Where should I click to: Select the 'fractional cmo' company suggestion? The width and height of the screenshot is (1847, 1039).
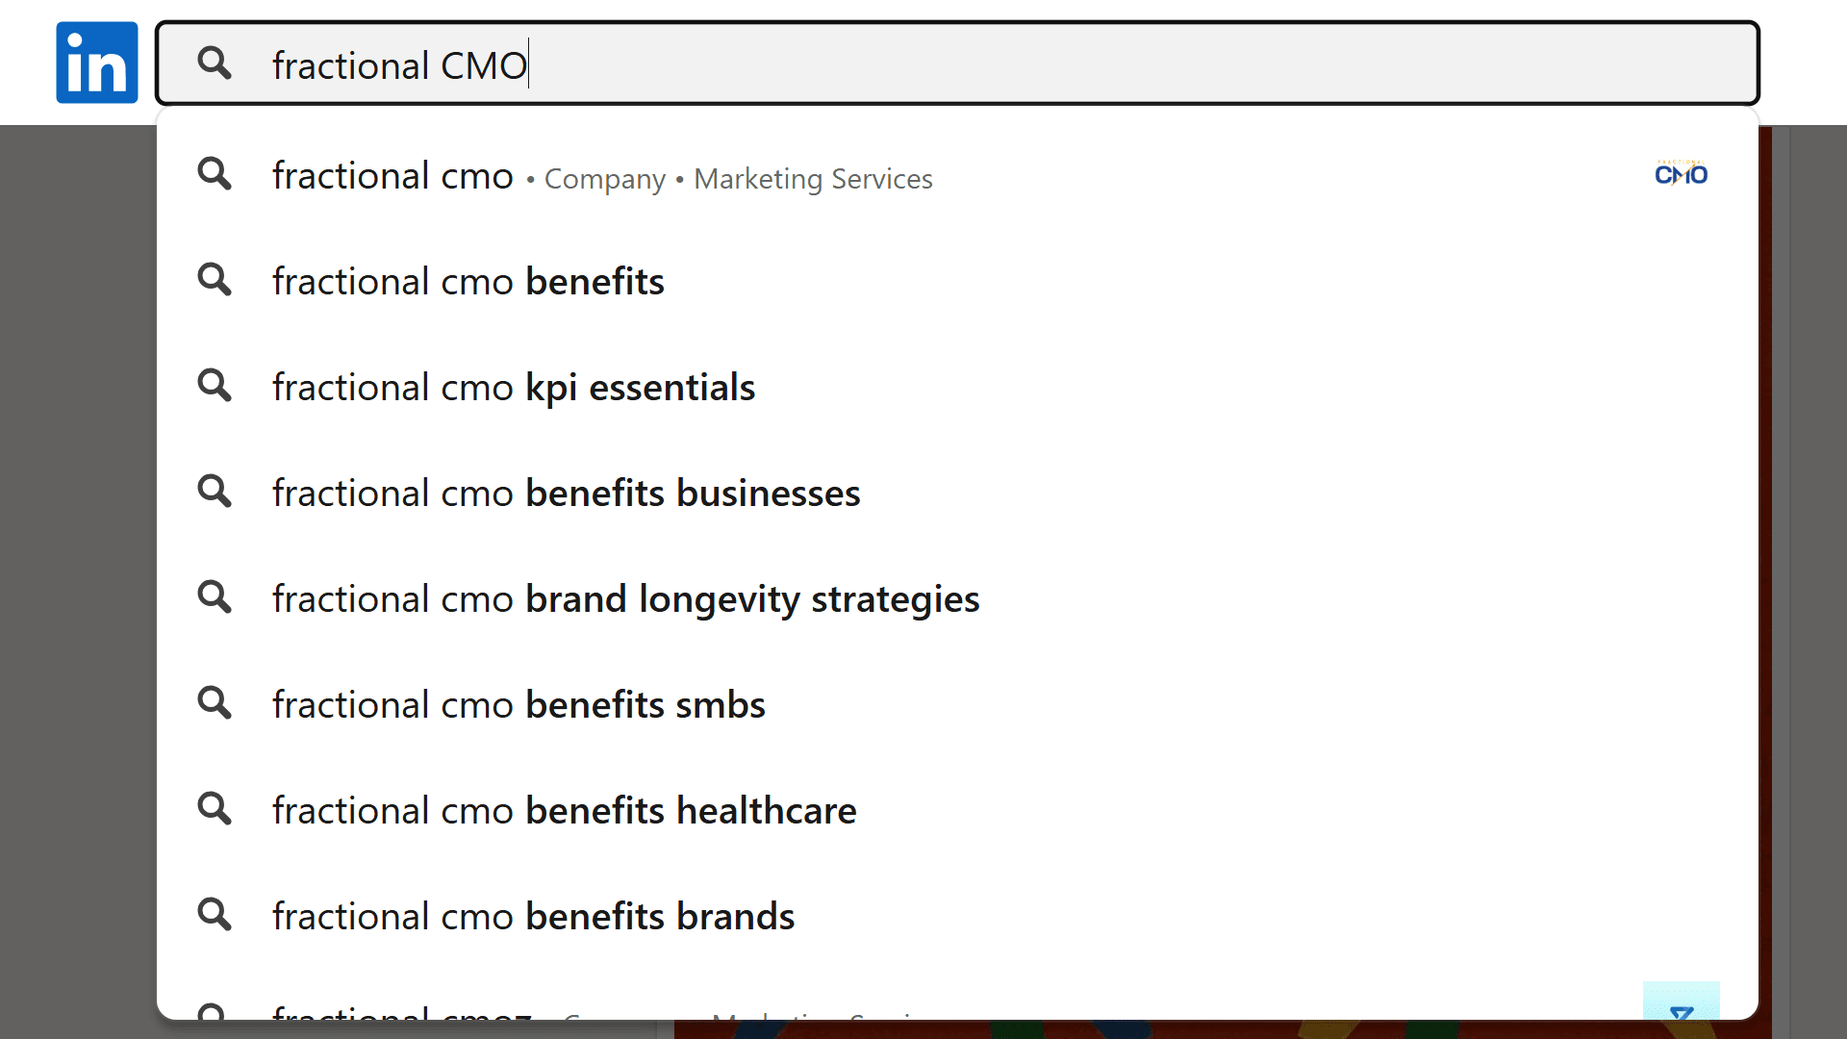point(392,176)
